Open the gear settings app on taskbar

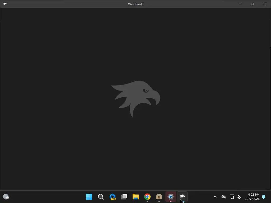tap(171, 197)
